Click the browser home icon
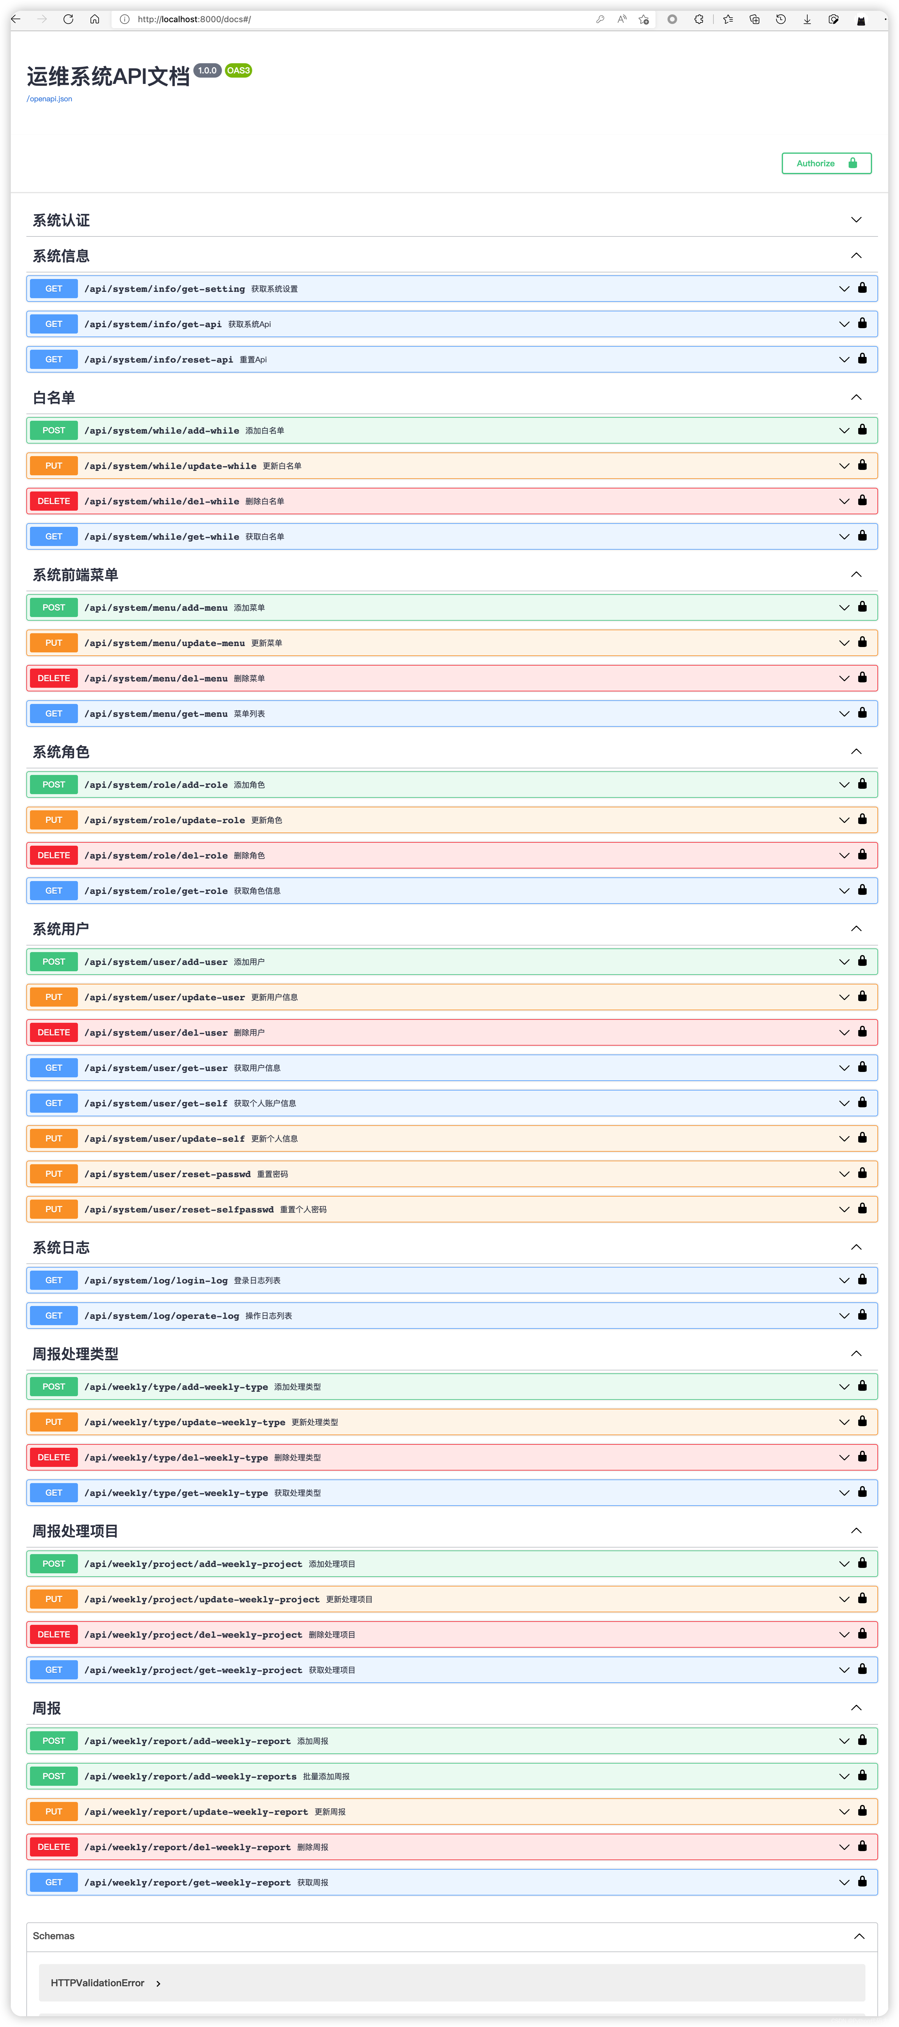Viewport: 899px width, 2027px height. coord(94,19)
